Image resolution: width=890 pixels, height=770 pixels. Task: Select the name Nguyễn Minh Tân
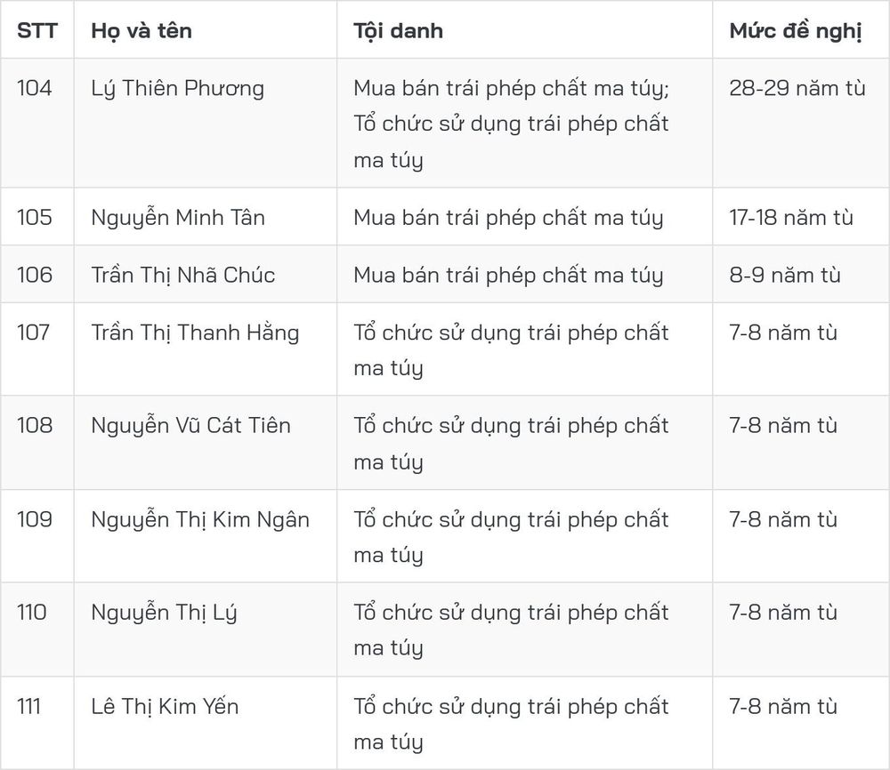coord(178,218)
